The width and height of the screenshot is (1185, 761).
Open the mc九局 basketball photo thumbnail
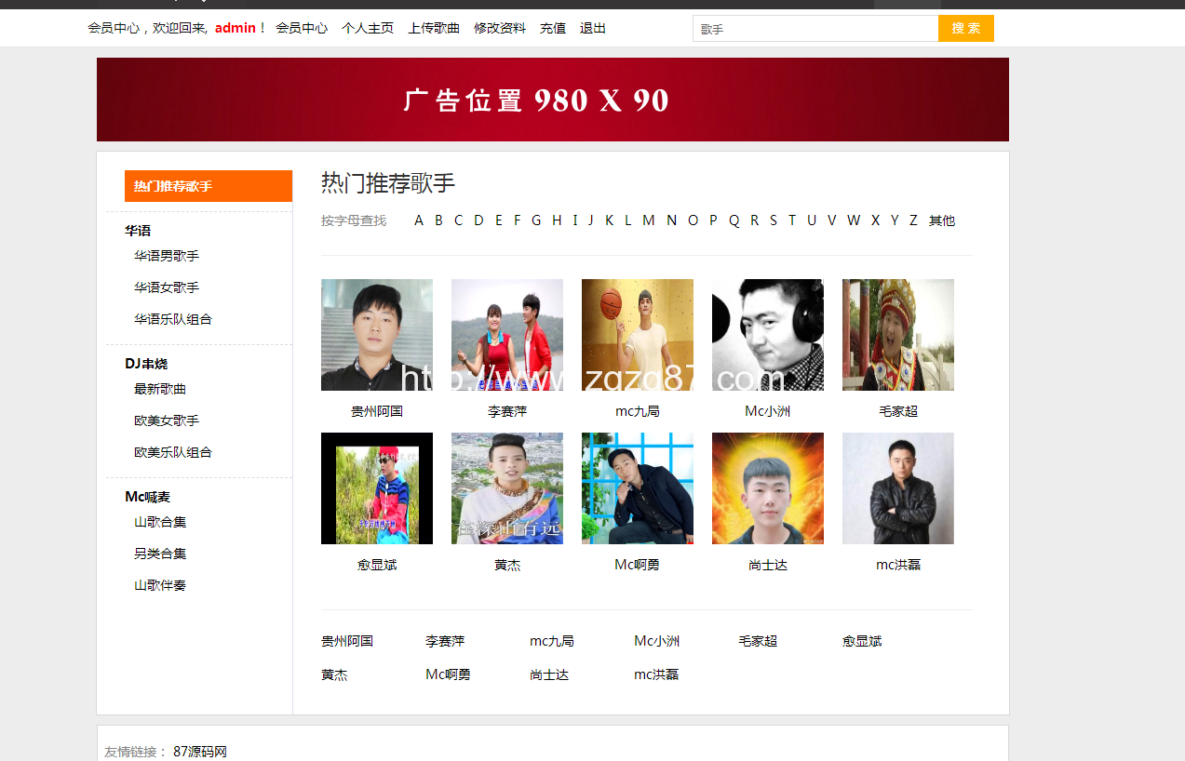point(637,335)
